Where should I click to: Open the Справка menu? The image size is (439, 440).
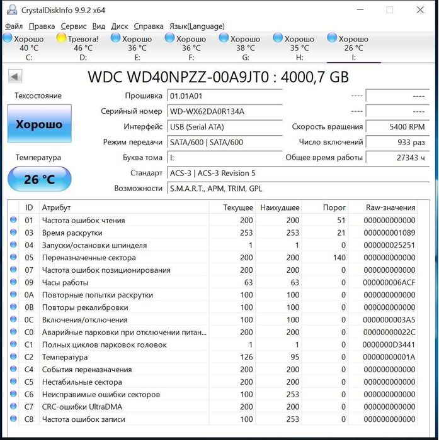[x=149, y=26]
